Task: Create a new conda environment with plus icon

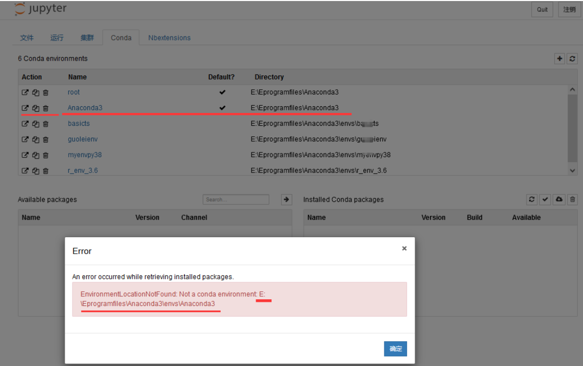Action: click(559, 59)
